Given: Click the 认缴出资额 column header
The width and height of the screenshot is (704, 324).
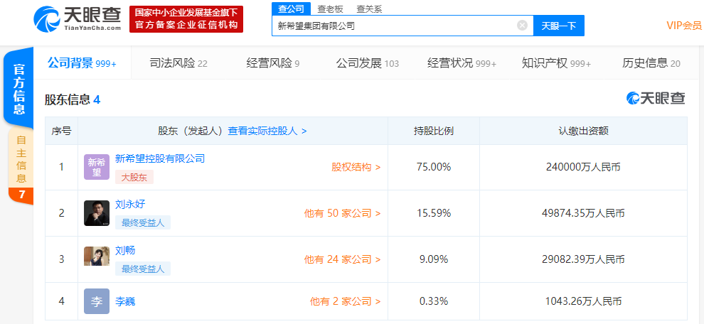Looking at the screenshot, I should click(x=583, y=131).
